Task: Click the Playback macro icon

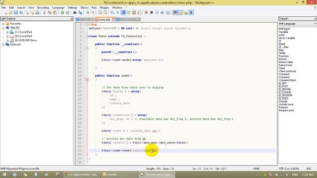Action: [x=157, y=13]
